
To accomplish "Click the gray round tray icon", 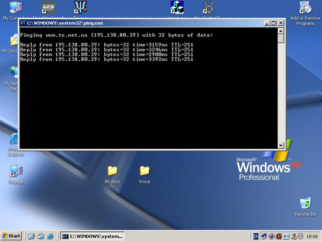I will [x=300, y=236].
